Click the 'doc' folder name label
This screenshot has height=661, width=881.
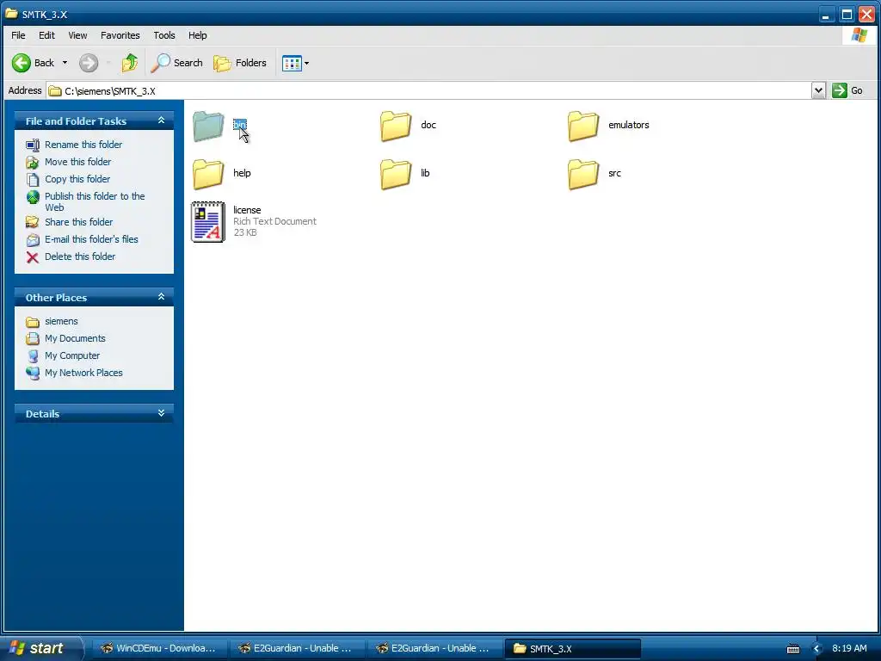point(428,125)
